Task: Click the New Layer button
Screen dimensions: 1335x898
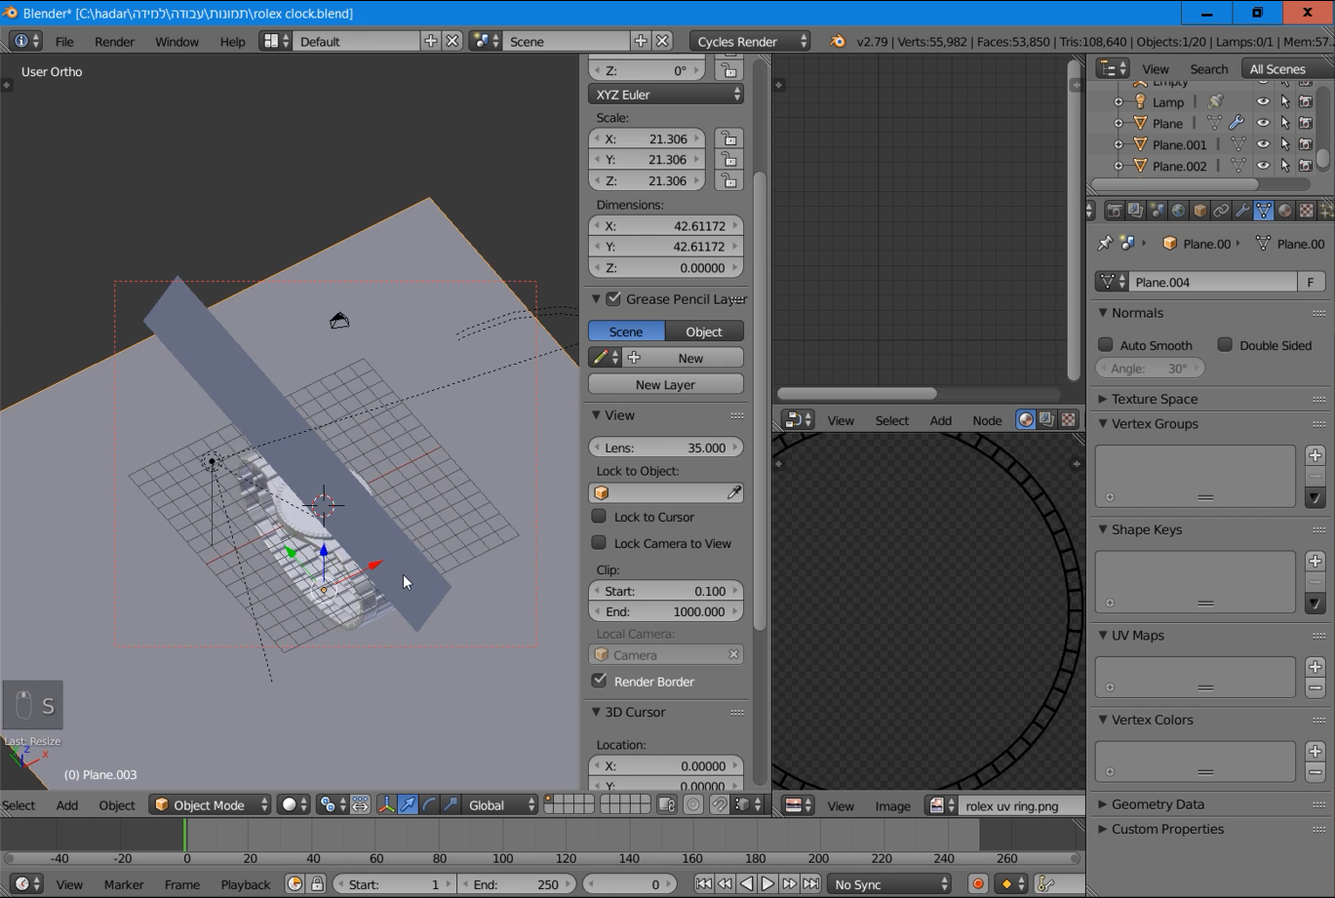Action: [665, 384]
